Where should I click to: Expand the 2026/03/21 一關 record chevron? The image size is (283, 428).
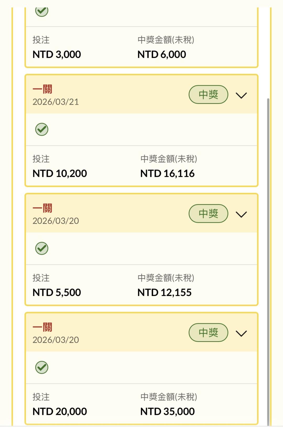[x=241, y=95]
